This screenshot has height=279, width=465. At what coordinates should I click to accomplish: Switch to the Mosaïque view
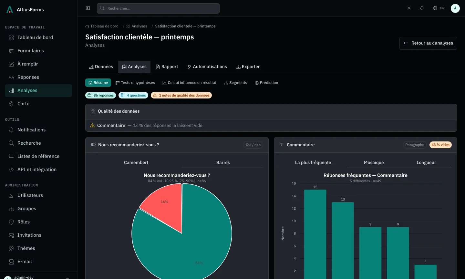pos(374,162)
